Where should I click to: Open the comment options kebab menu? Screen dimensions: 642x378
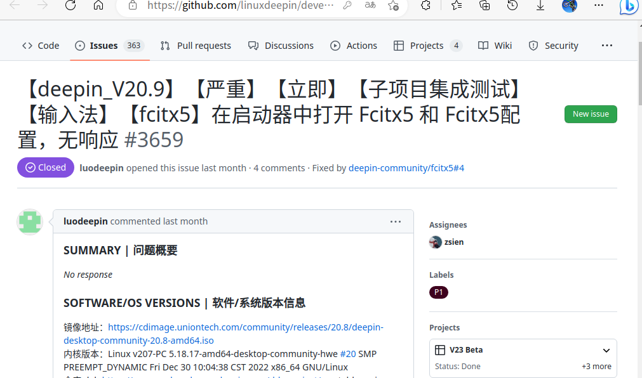pyautogui.click(x=396, y=221)
